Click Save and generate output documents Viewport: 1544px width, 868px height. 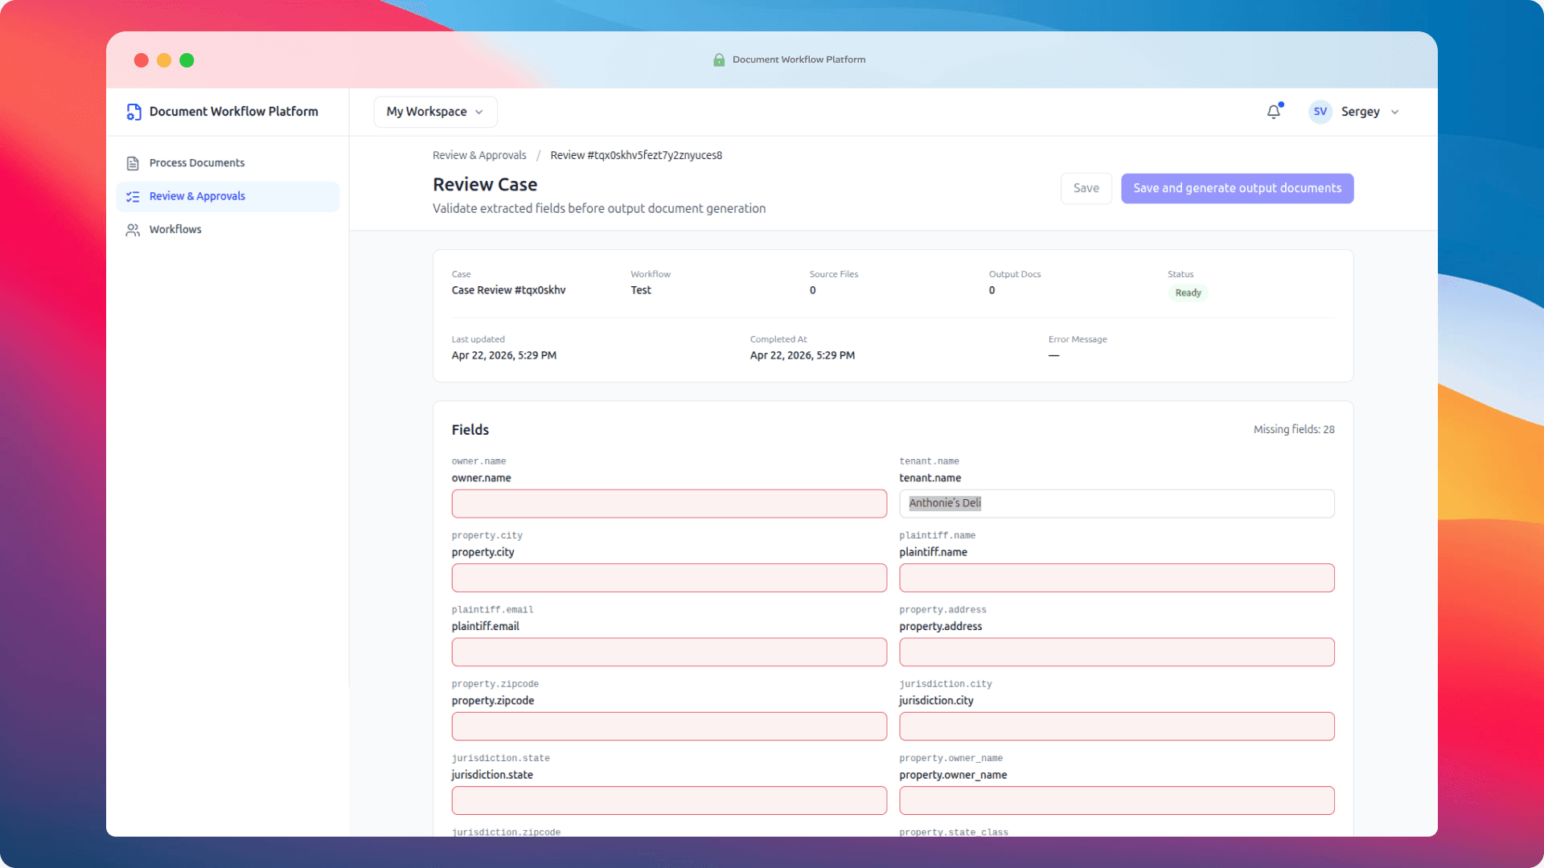1237,188
